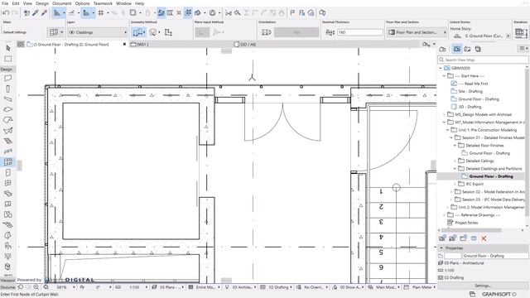Click the Settings... button in the Navigator
Image resolution: width=530 pixels, height=298 pixels.
[x=483, y=286]
